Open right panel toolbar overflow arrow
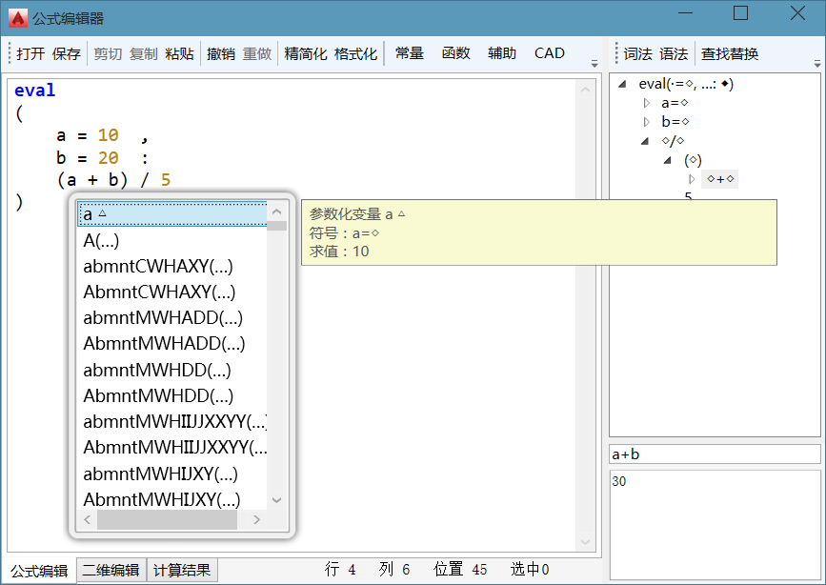The image size is (826, 585). [817, 64]
